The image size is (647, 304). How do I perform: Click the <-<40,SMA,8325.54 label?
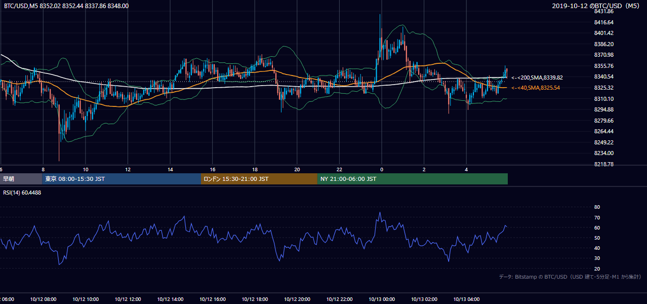[x=536, y=88]
